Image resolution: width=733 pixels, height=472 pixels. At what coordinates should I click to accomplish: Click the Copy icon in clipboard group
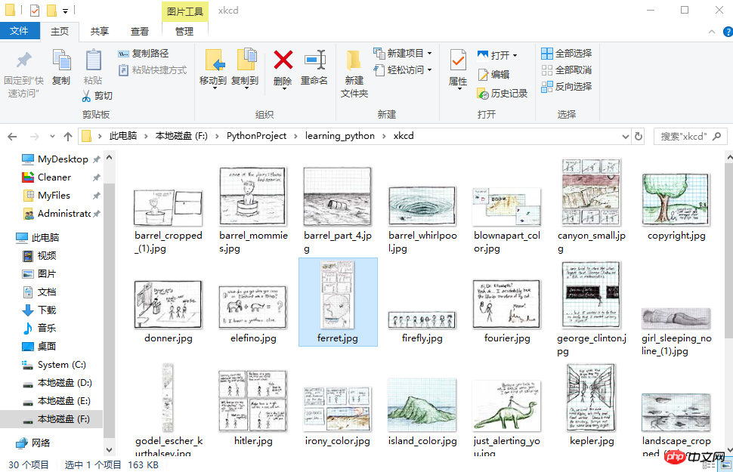(x=61, y=60)
